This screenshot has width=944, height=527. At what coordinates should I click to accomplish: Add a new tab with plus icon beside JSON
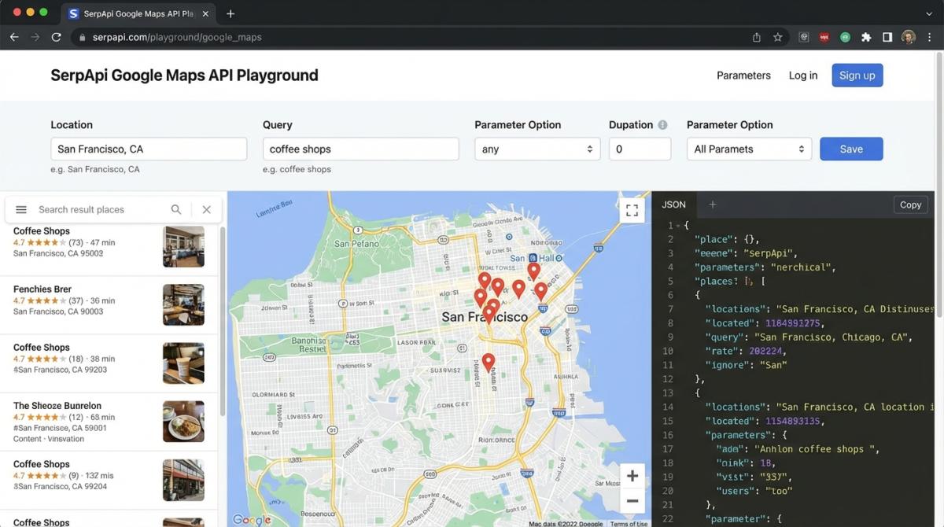(x=713, y=205)
